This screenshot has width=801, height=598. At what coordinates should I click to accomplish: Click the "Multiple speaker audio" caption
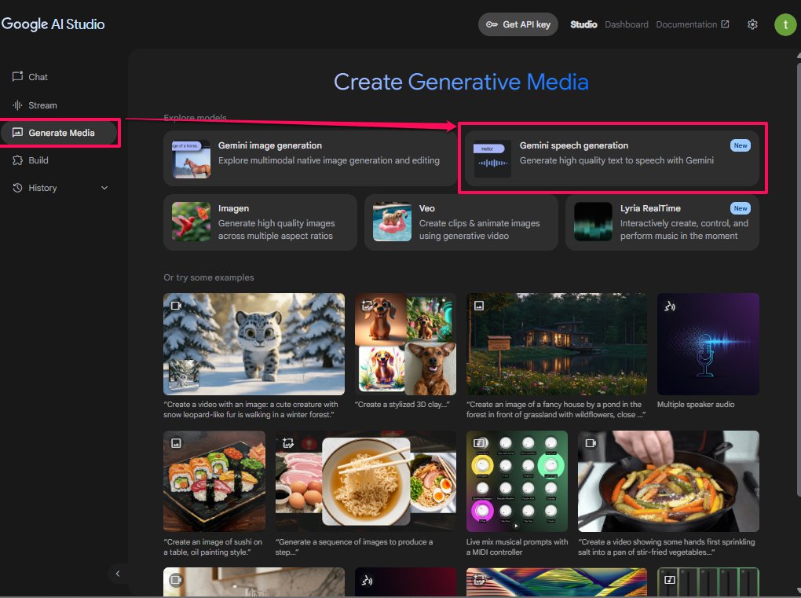point(696,404)
